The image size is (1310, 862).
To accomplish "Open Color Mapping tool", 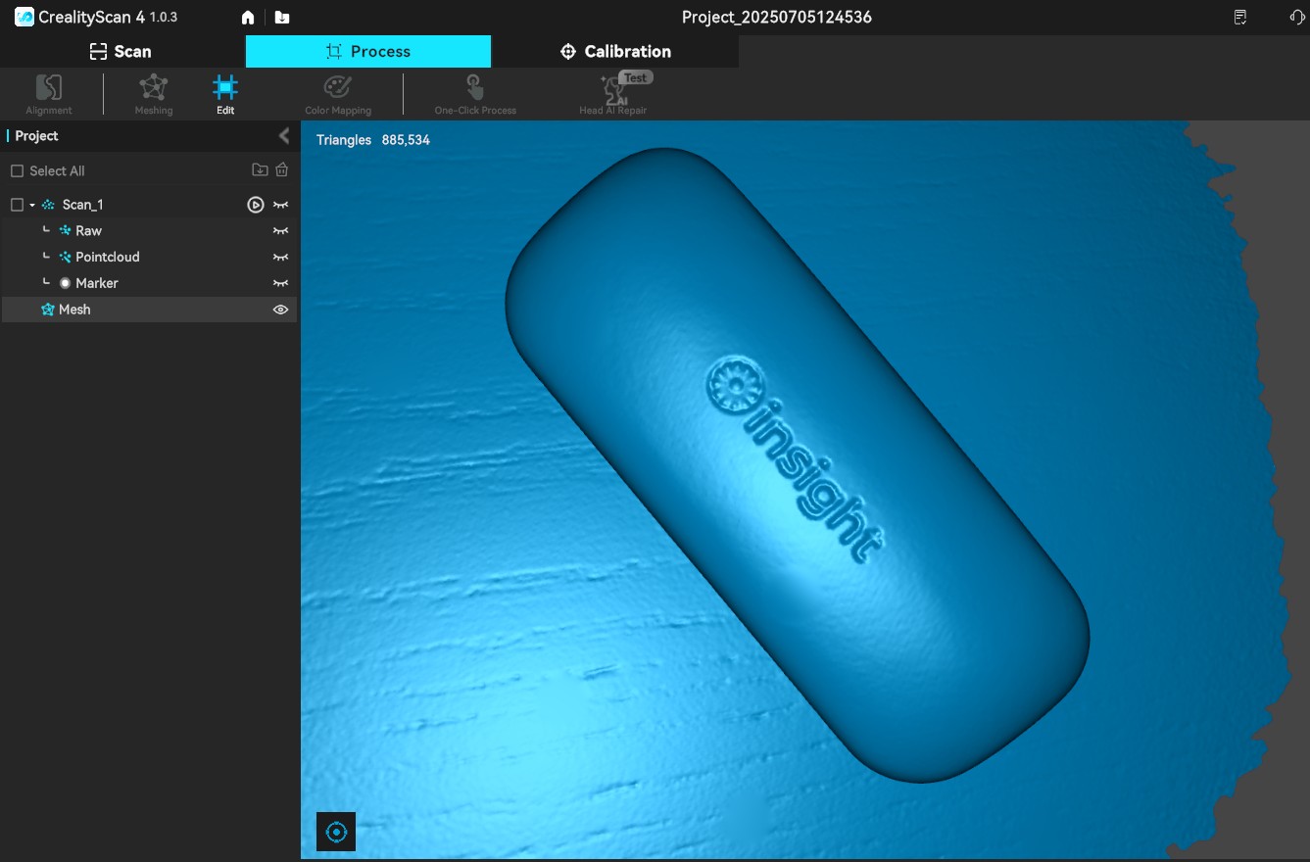I will pos(337,89).
